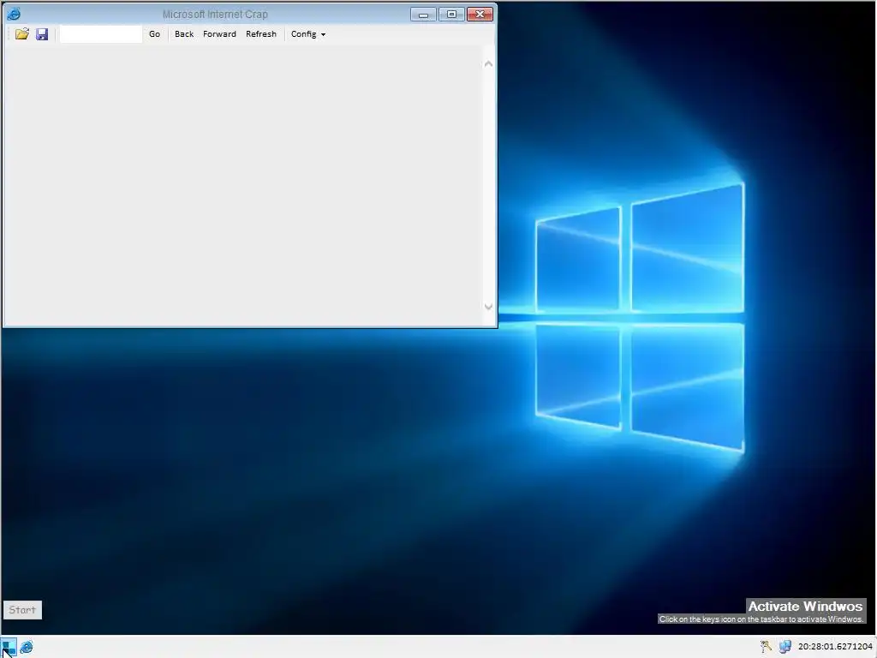
Task: Hit the Go button
Action: (x=154, y=34)
